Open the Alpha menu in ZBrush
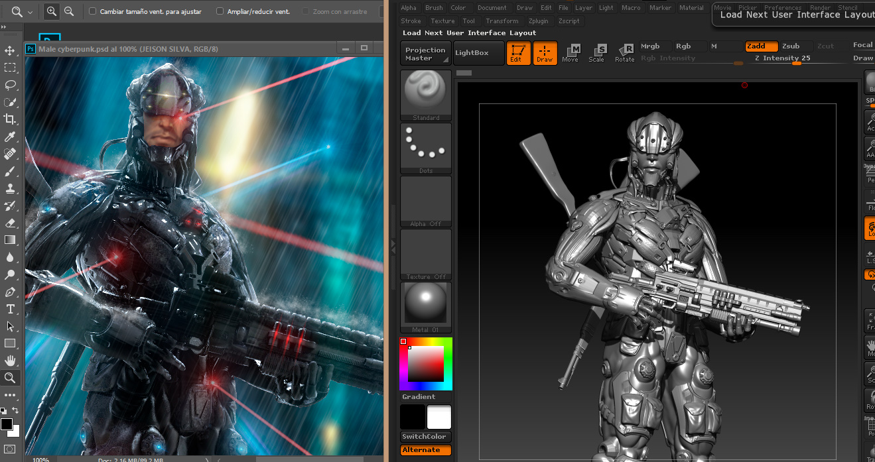875x462 pixels. point(409,8)
